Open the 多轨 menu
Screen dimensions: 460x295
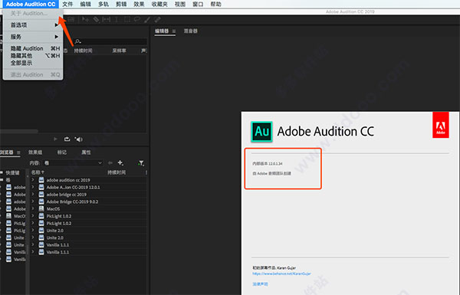(103, 4)
